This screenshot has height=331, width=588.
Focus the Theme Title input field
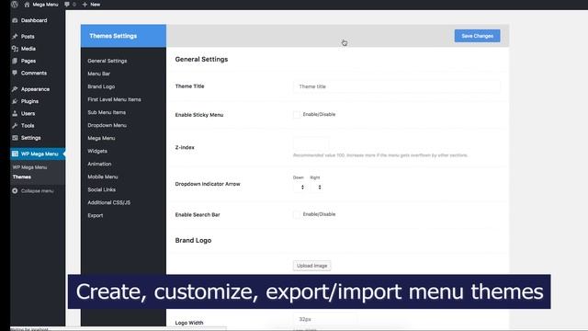396,86
